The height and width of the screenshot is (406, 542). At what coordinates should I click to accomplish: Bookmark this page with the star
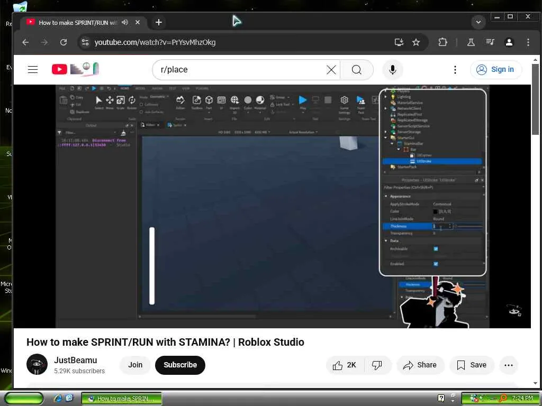click(416, 42)
